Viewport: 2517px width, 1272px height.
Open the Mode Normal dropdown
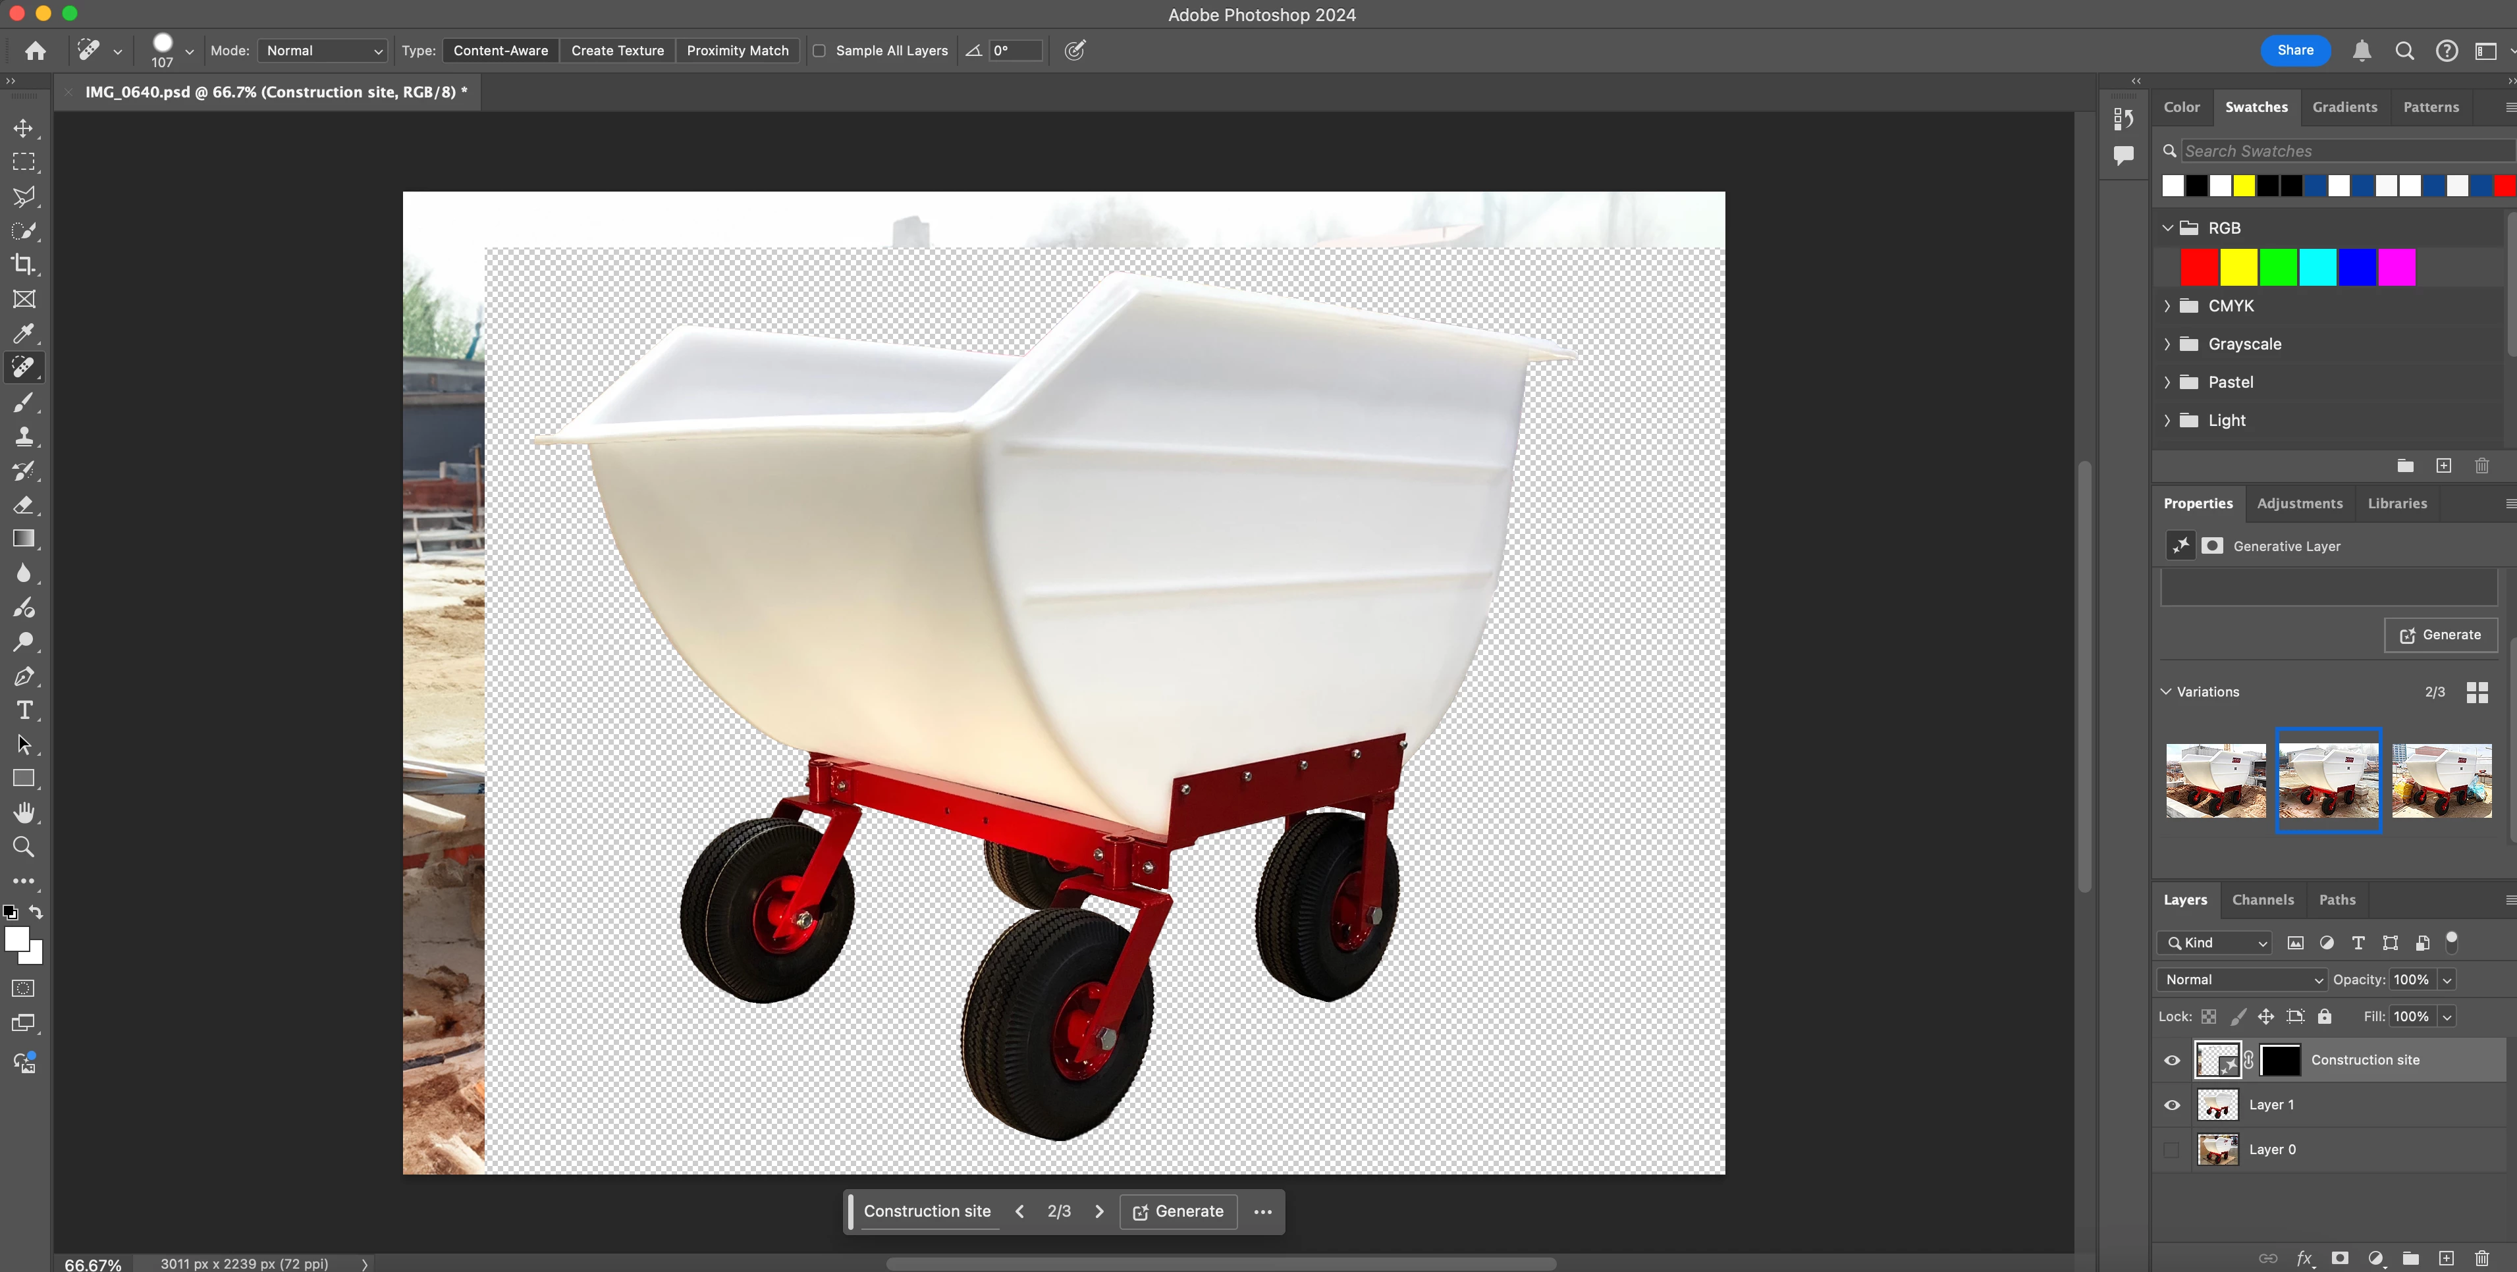323,51
